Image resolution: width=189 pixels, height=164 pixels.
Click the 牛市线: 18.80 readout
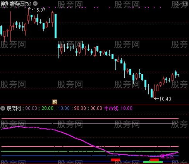[118, 108]
